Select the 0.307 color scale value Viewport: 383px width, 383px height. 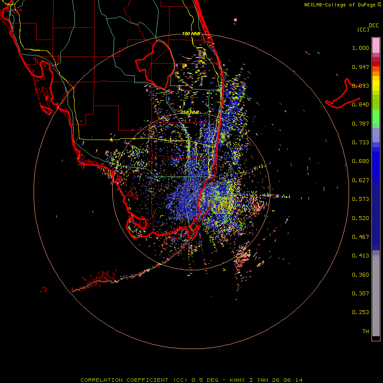click(360, 294)
